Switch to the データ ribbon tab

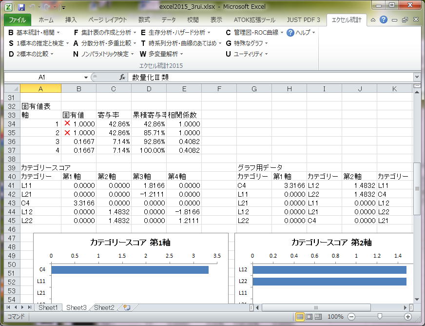click(x=169, y=20)
